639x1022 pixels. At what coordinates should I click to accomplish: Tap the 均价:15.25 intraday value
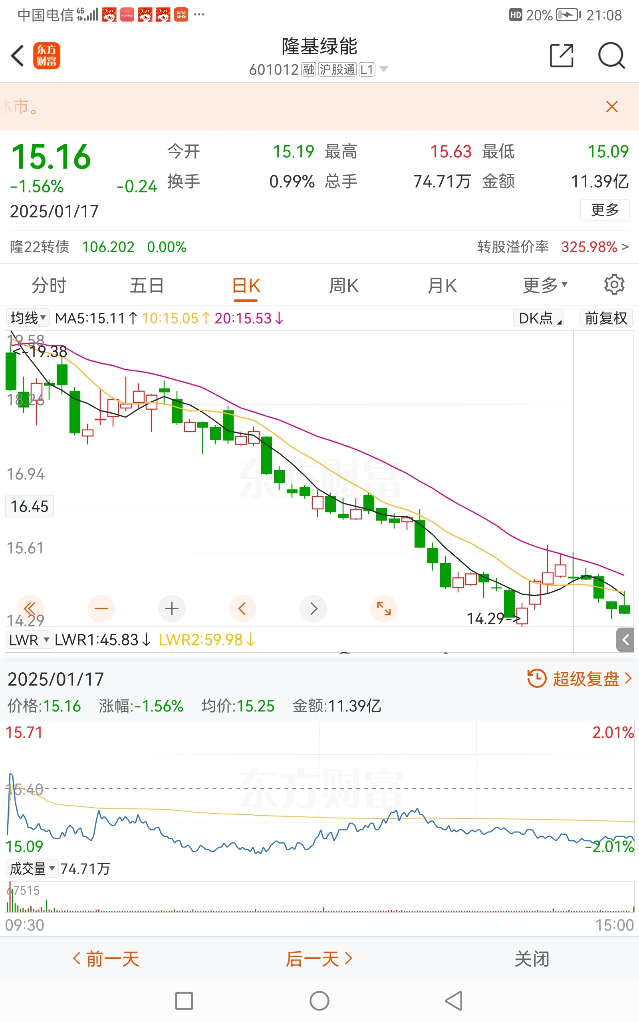(238, 706)
